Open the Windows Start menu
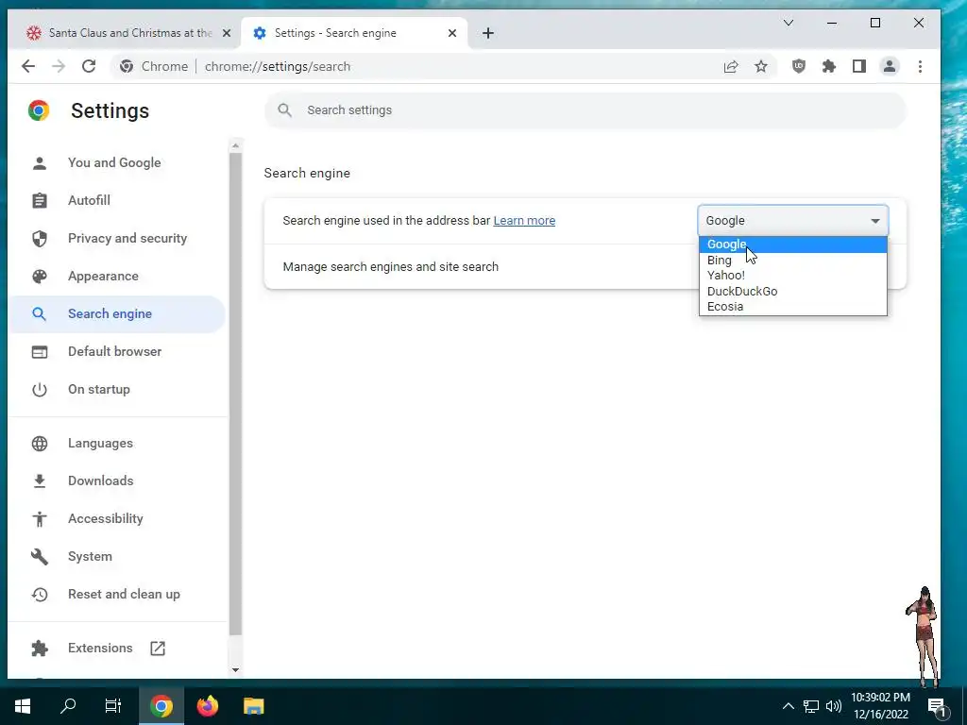 (x=23, y=706)
